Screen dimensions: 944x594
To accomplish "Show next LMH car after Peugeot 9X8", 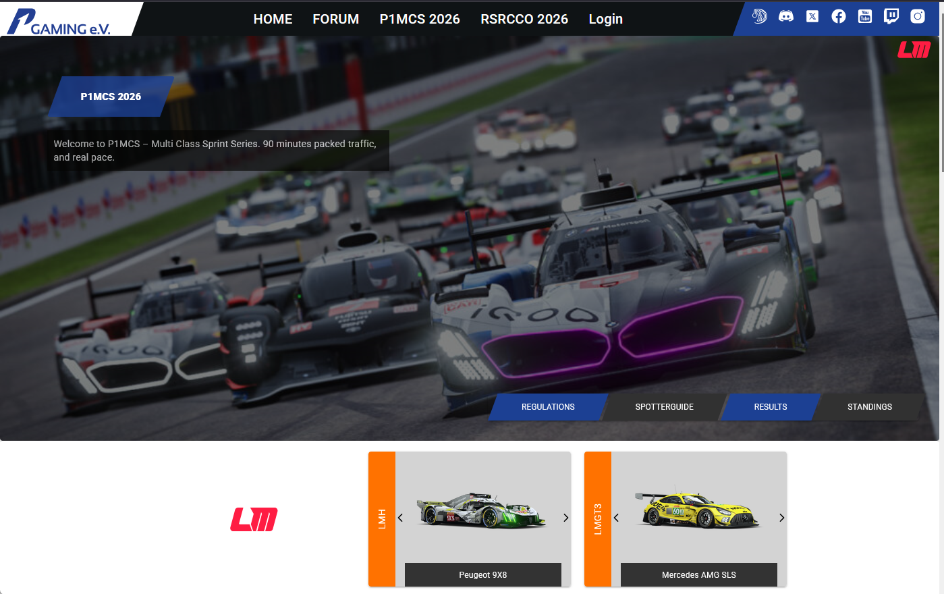I will pyautogui.click(x=565, y=518).
